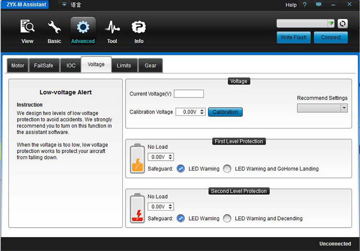360x251 pixels.
Task: Switch to the IOC tab
Action: pos(71,66)
